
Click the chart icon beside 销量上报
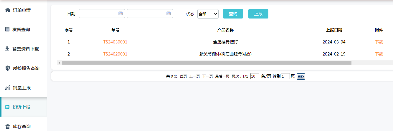[8, 88]
